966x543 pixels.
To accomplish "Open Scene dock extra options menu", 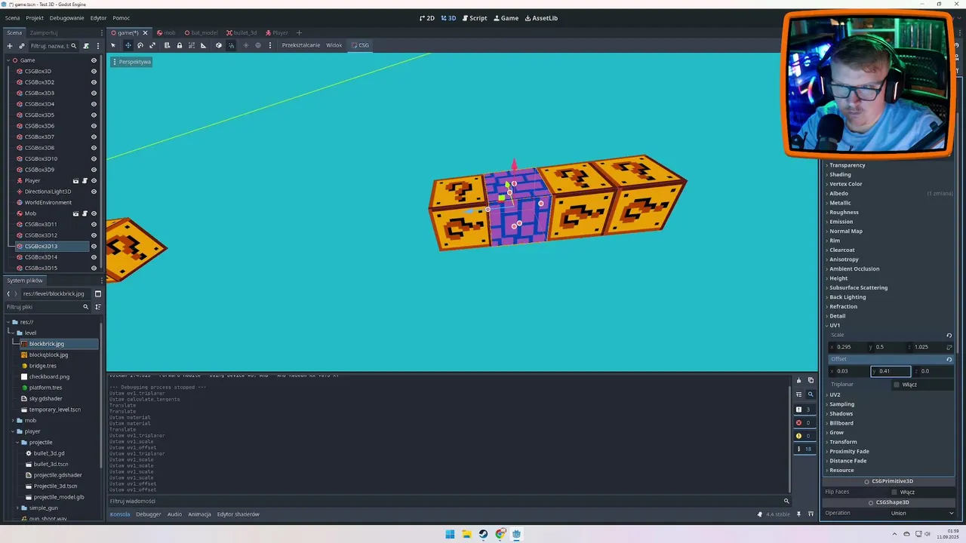I will pyautogui.click(x=97, y=46).
